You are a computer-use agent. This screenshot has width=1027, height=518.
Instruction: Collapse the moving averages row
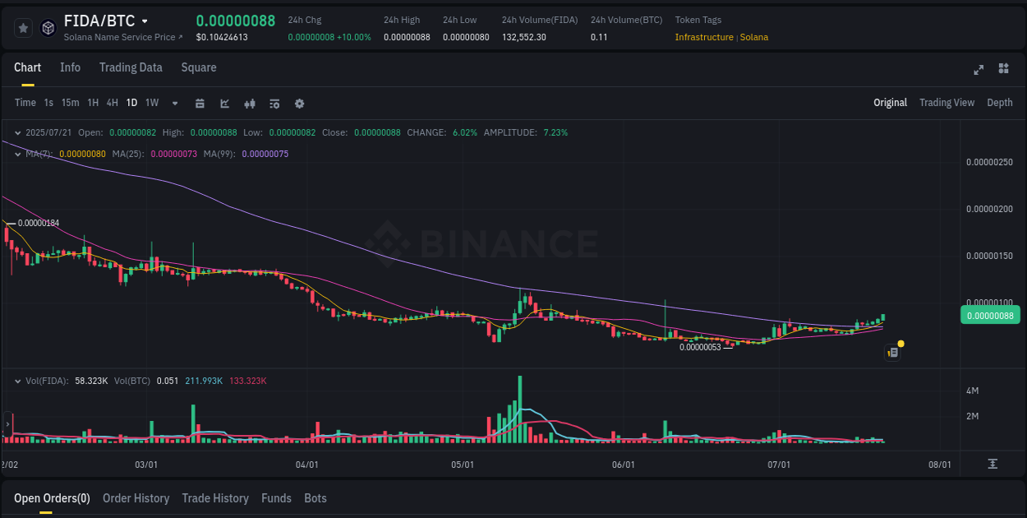pyautogui.click(x=18, y=152)
